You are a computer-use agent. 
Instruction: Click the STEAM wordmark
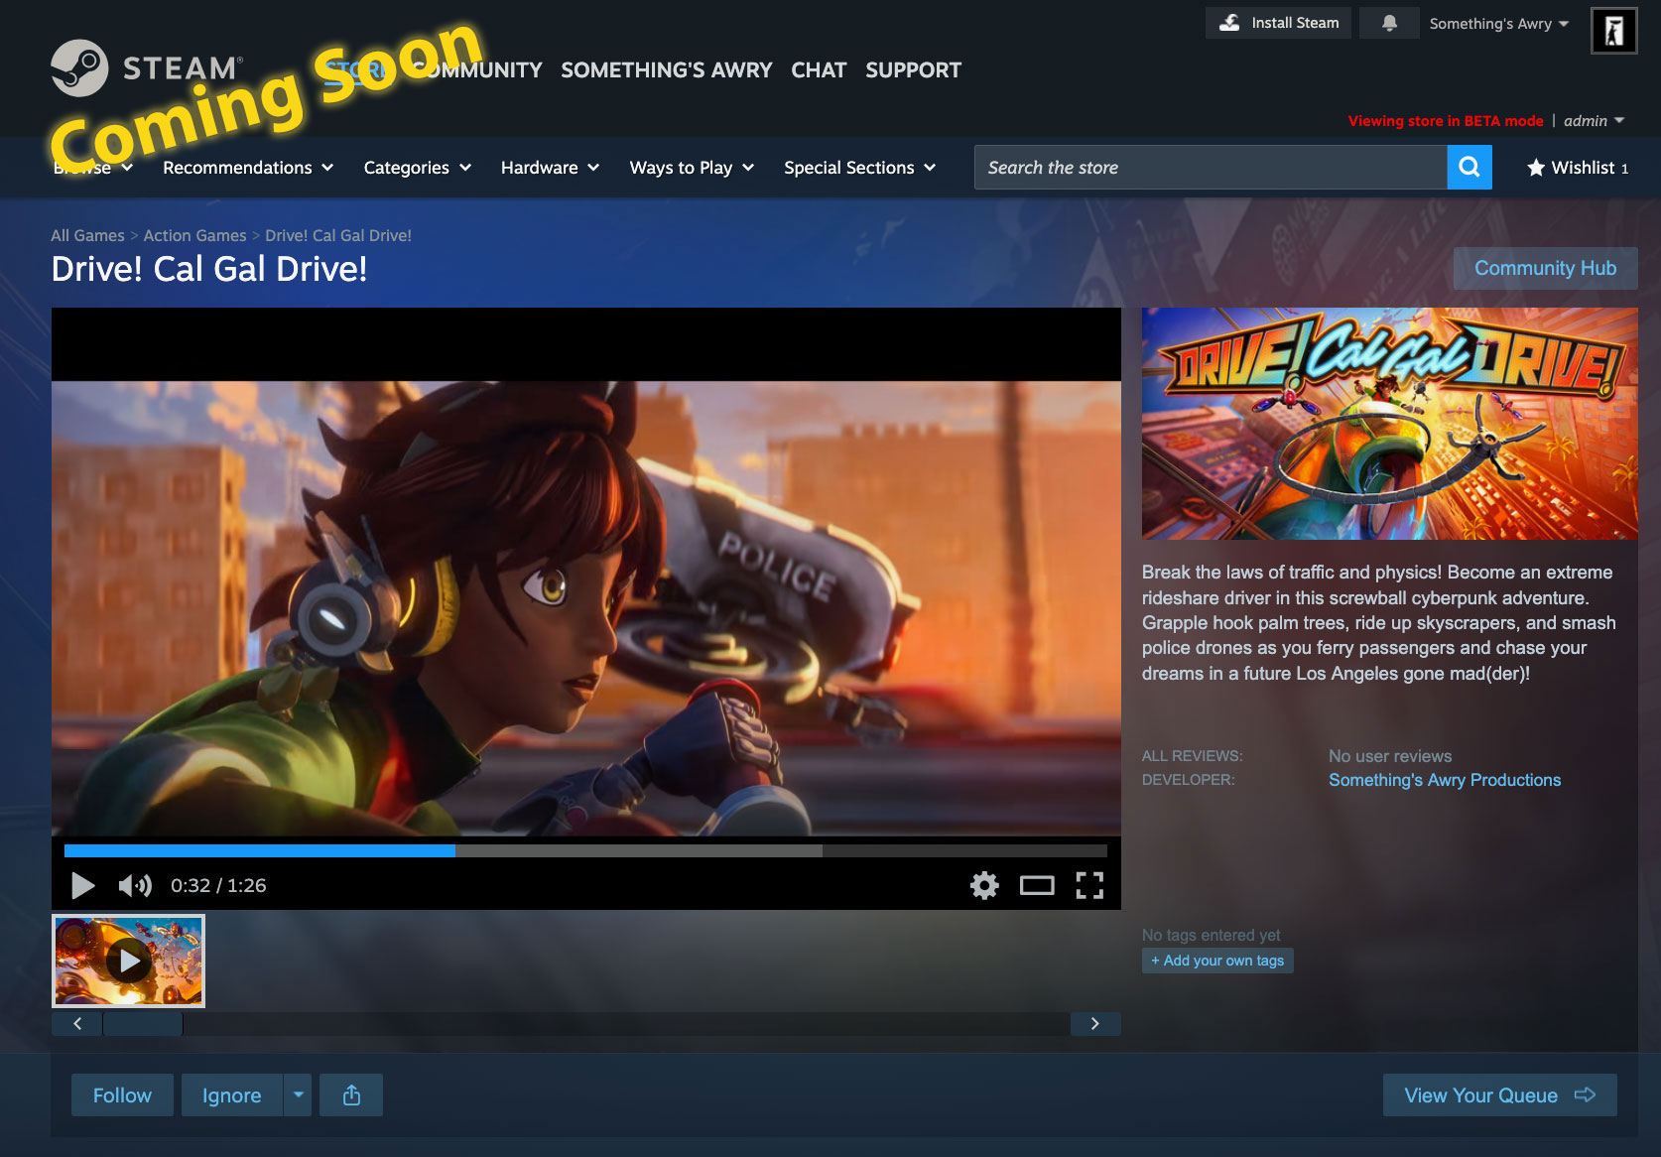[x=183, y=68]
